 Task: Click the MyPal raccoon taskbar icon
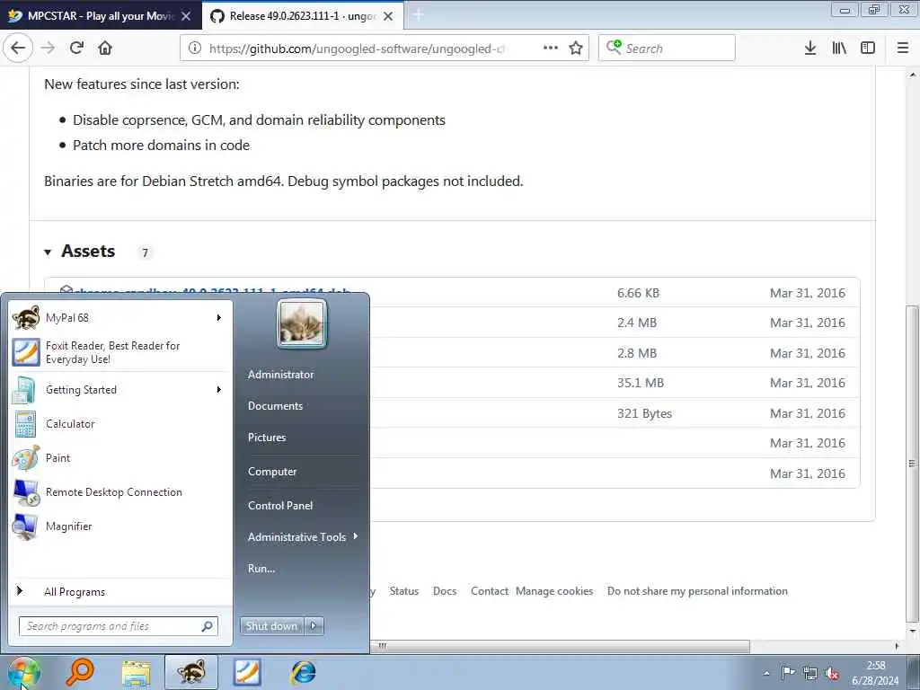click(x=191, y=672)
